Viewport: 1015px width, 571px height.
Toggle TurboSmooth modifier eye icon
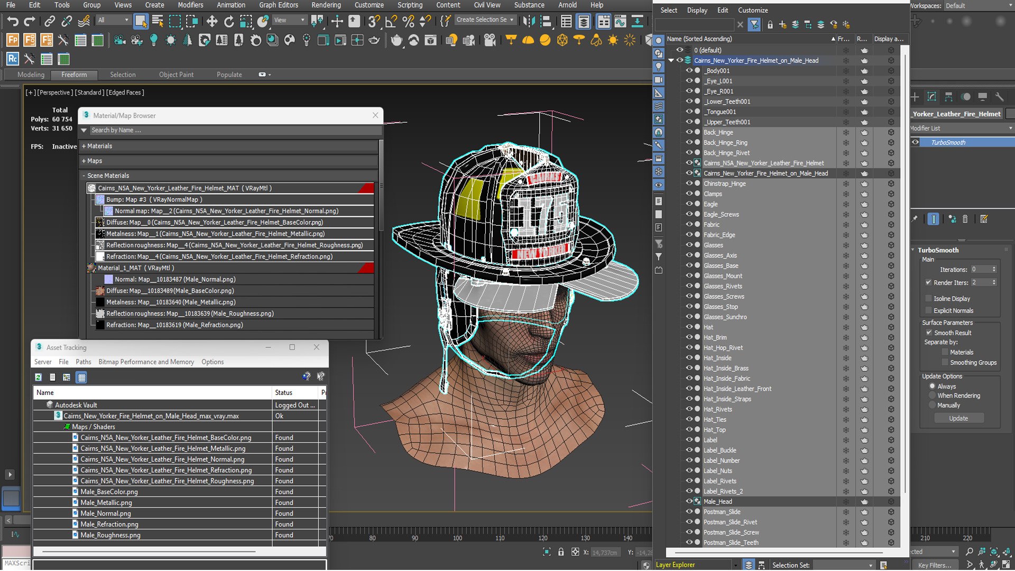[x=916, y=142]
